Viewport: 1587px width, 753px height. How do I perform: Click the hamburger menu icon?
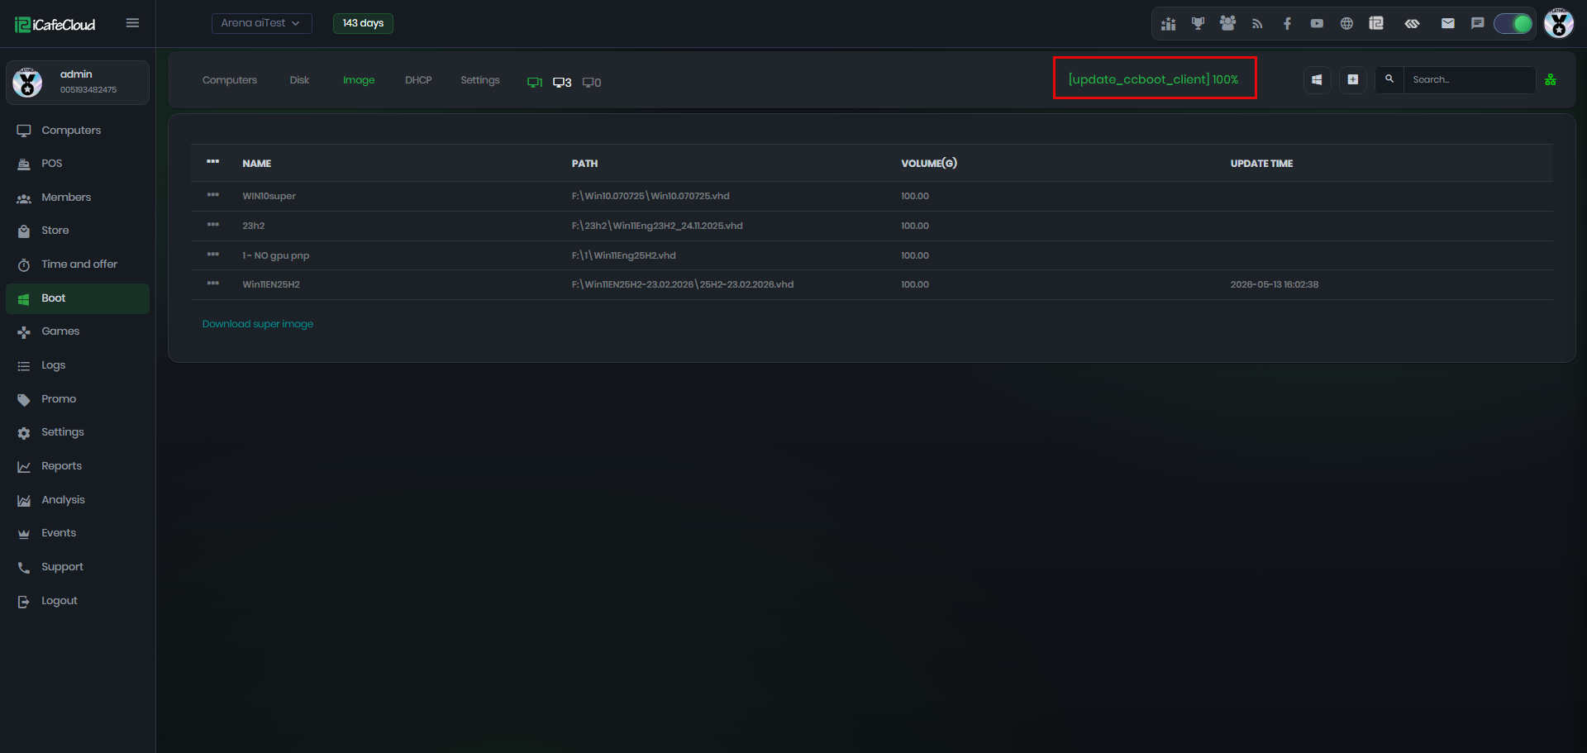pyautogui.click(x=132, y=23)
